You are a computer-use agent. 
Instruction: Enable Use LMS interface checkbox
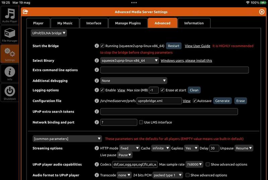tap(141, 122)
